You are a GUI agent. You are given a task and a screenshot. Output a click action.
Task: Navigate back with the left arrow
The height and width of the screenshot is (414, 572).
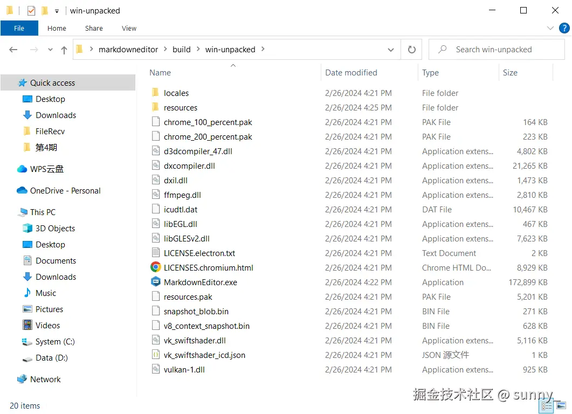click(13, 50)
